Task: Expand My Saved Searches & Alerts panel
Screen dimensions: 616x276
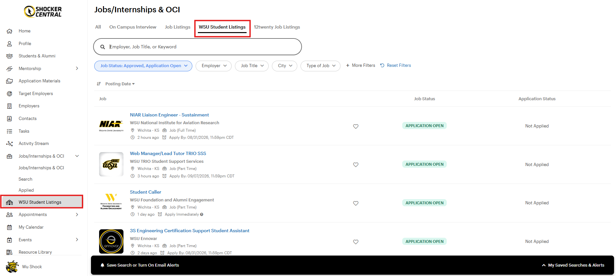Action: tap(573, 265)
